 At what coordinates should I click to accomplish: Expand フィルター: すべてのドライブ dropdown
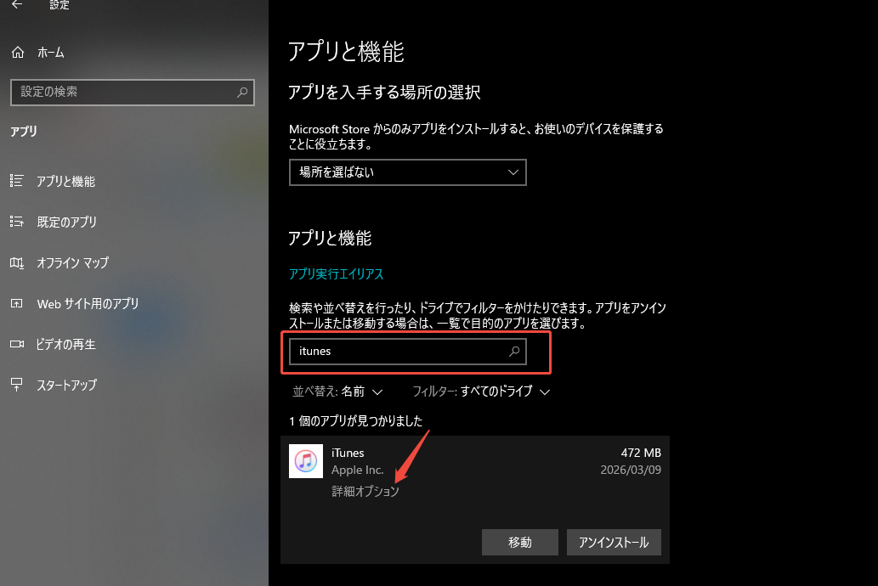click(481, 392)
